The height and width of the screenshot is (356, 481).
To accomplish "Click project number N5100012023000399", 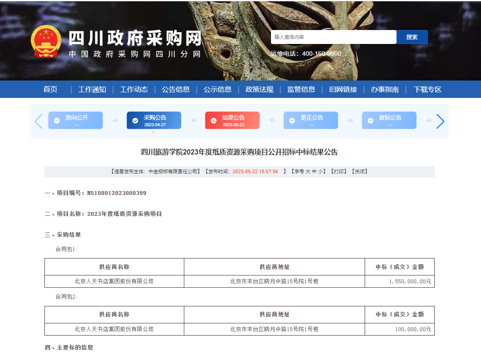I will (x=117, y=193).
